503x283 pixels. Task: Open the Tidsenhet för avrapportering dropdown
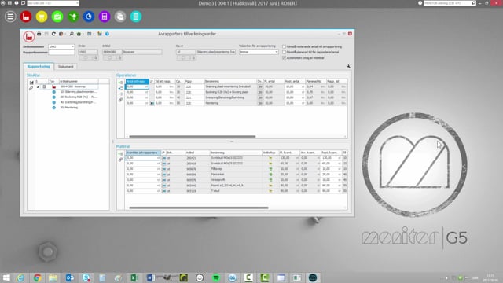tap(276, 52)
